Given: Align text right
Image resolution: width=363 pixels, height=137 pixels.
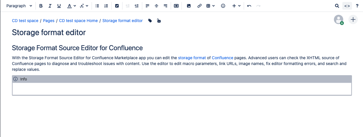Looking at the screenshot, I should click(x=166, y=6).
